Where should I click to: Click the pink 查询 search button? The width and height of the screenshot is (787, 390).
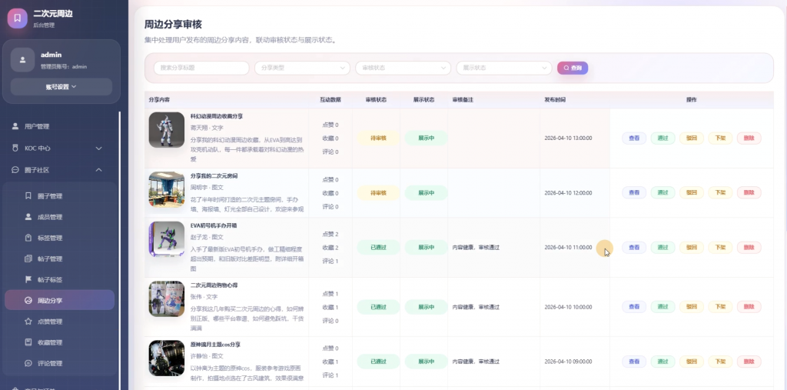pos(572,68)
